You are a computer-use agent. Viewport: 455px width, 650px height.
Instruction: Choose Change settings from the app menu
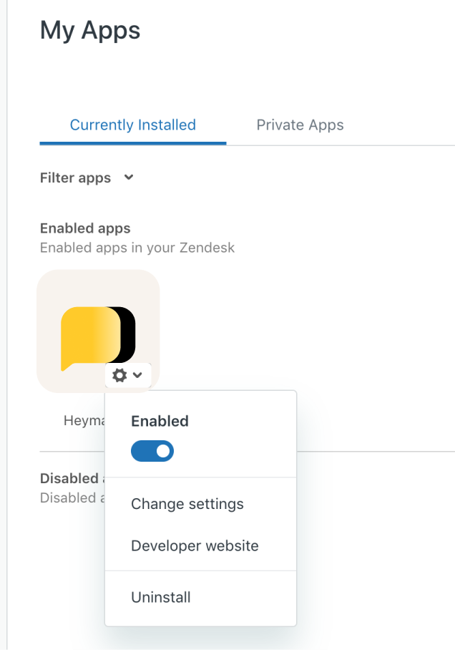tap(187, 504)
